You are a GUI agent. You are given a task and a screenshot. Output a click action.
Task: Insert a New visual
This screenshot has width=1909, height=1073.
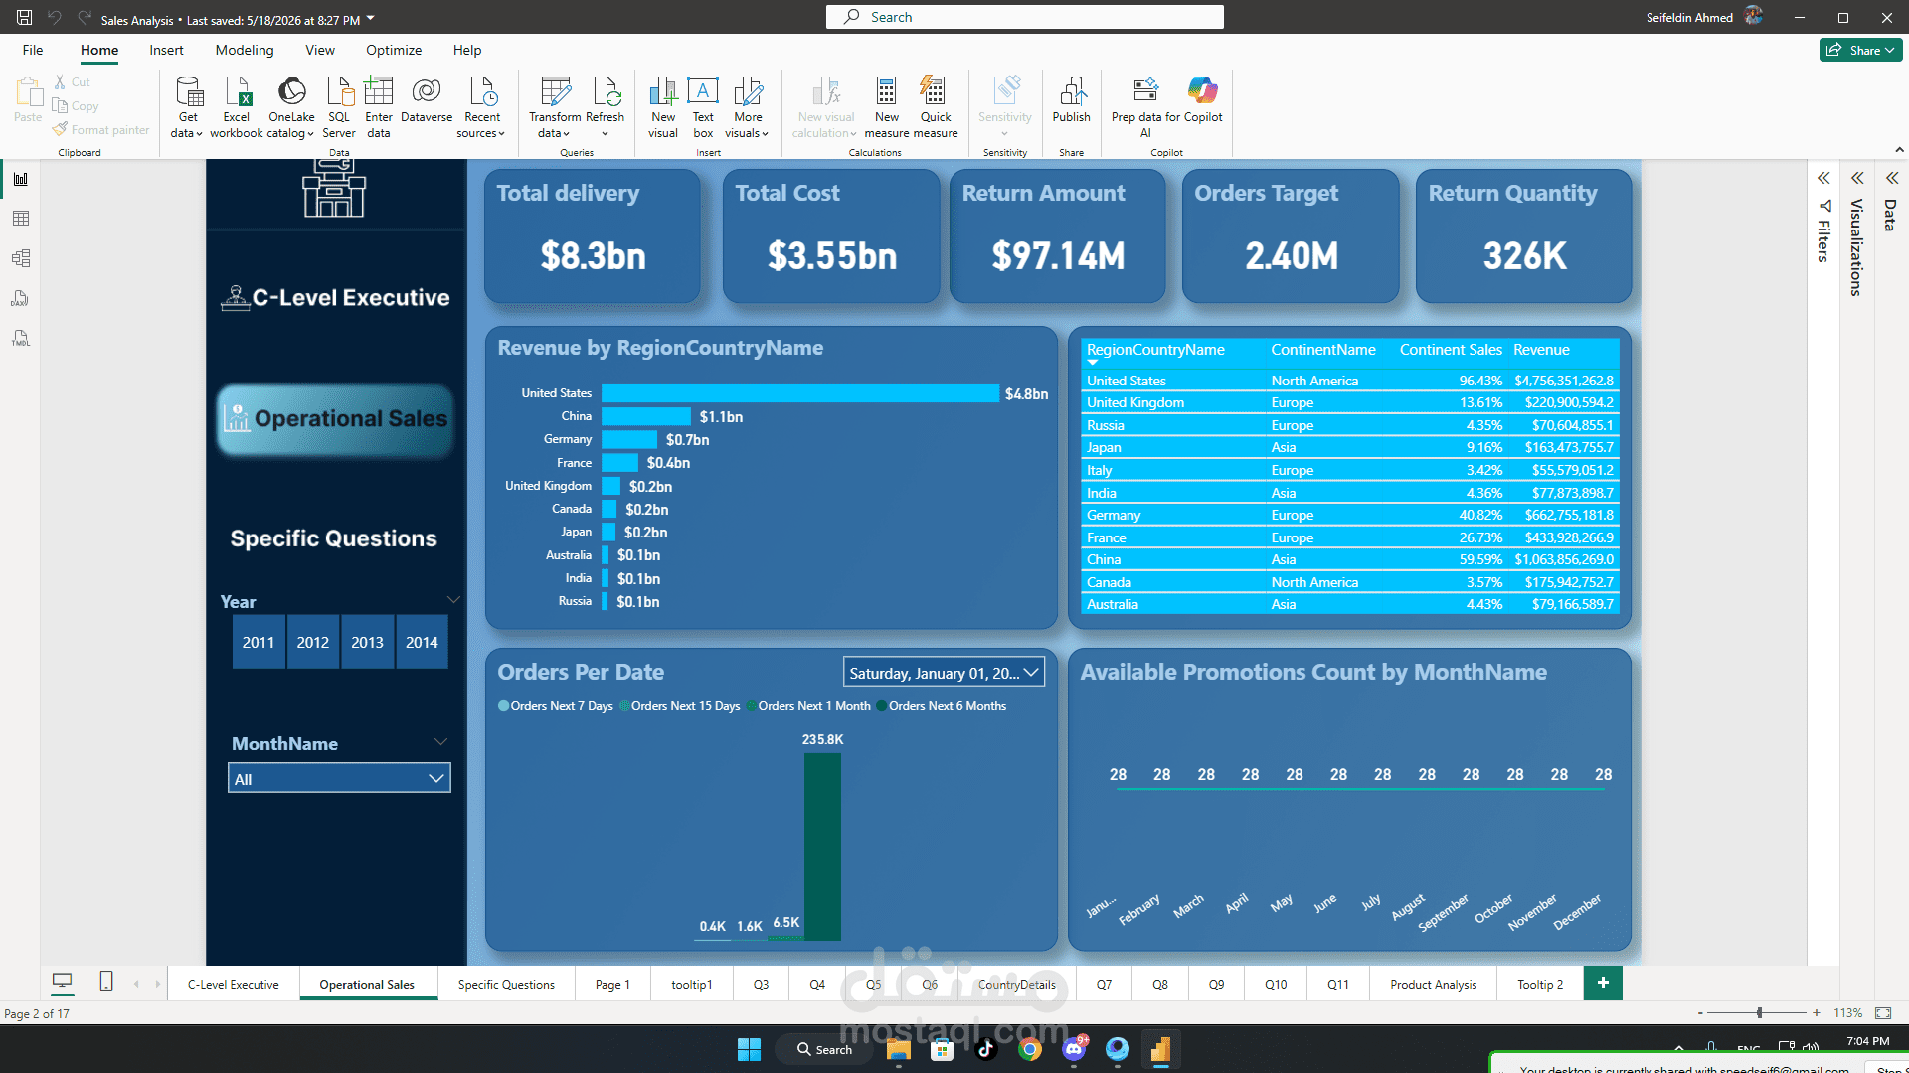pos(663,107)
